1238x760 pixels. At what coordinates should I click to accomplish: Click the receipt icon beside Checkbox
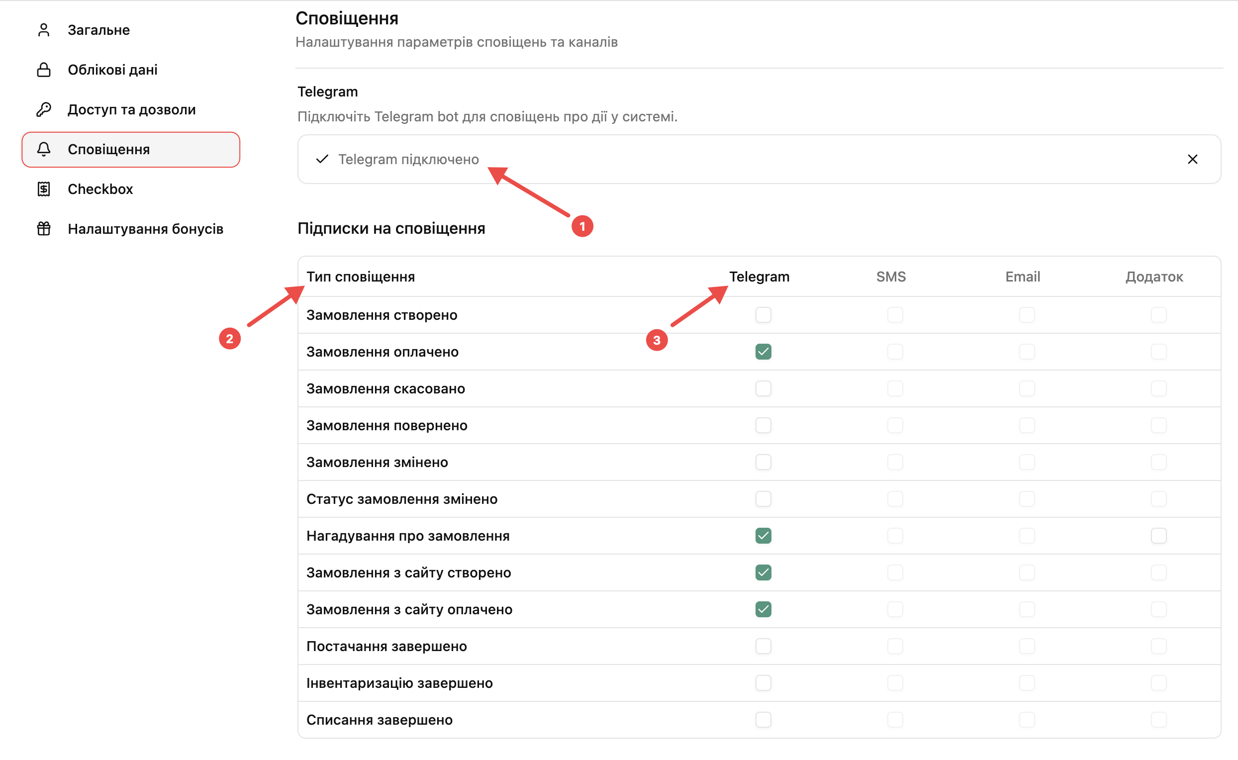pos(44,189)
